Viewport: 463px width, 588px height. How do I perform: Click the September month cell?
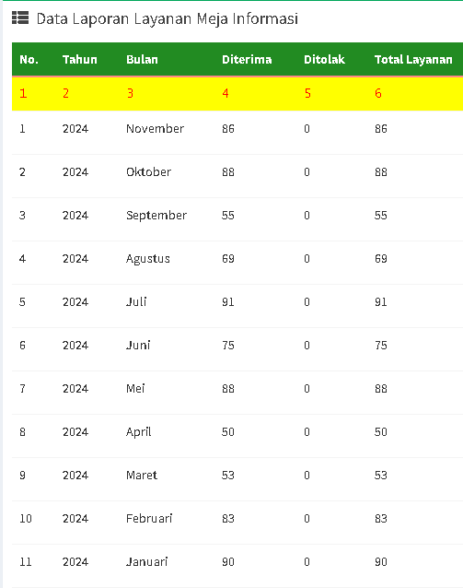click(156, 216)
